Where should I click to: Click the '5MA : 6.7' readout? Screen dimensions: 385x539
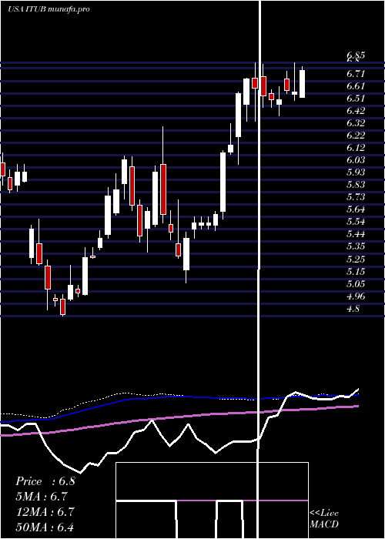click(x=41, y=497)
